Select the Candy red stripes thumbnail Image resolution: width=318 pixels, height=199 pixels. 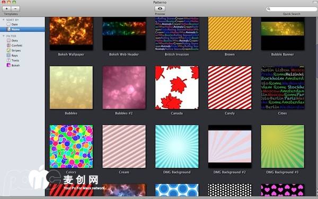click(230, 87)
